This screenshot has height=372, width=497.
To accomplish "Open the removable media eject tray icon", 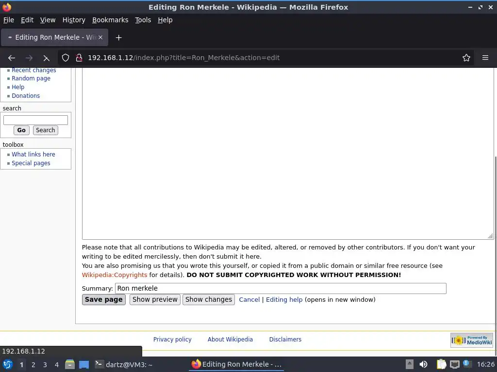I will coord(410,364).
